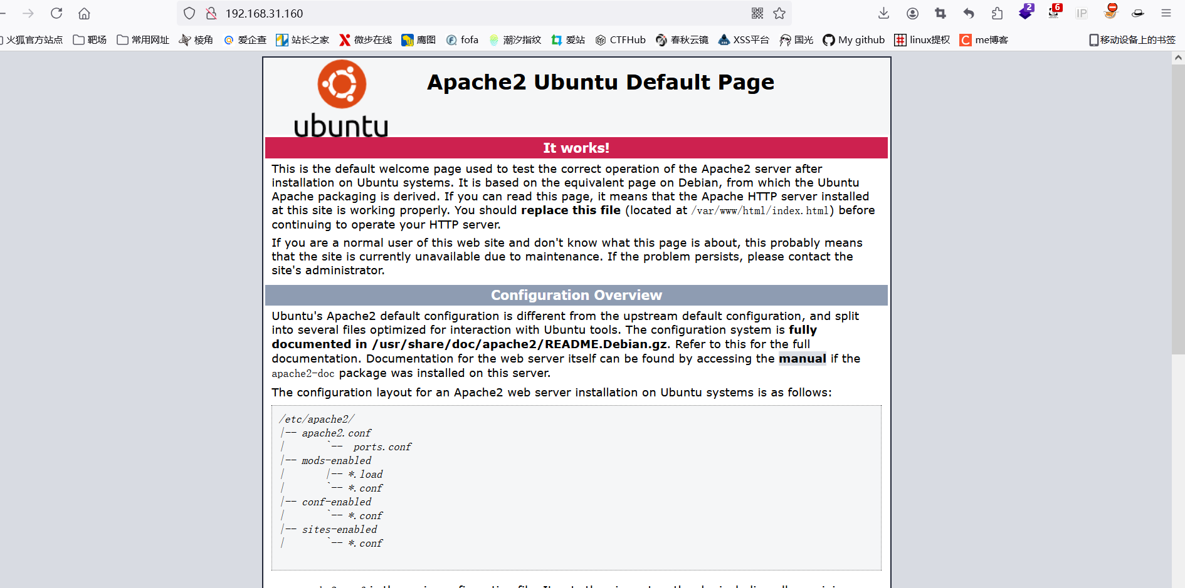Open the purple extension with badge 2
Viewport: 1185px width, 588px height.
pyautogui.click(x=1026, y=12)
